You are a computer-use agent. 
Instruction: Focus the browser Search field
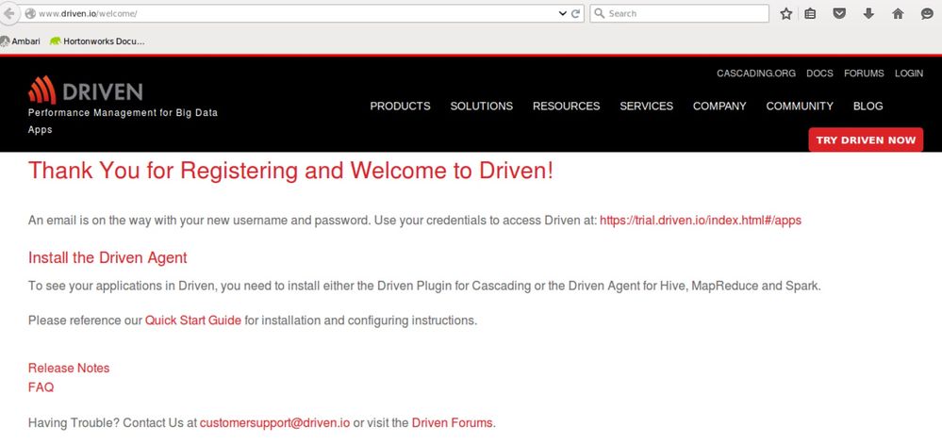click(679, 13)
